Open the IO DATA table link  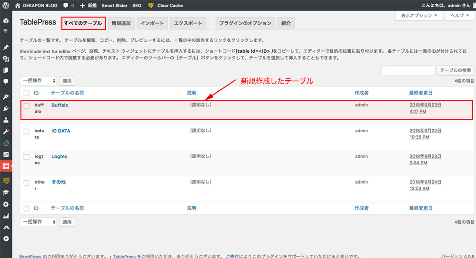point(61,131)
